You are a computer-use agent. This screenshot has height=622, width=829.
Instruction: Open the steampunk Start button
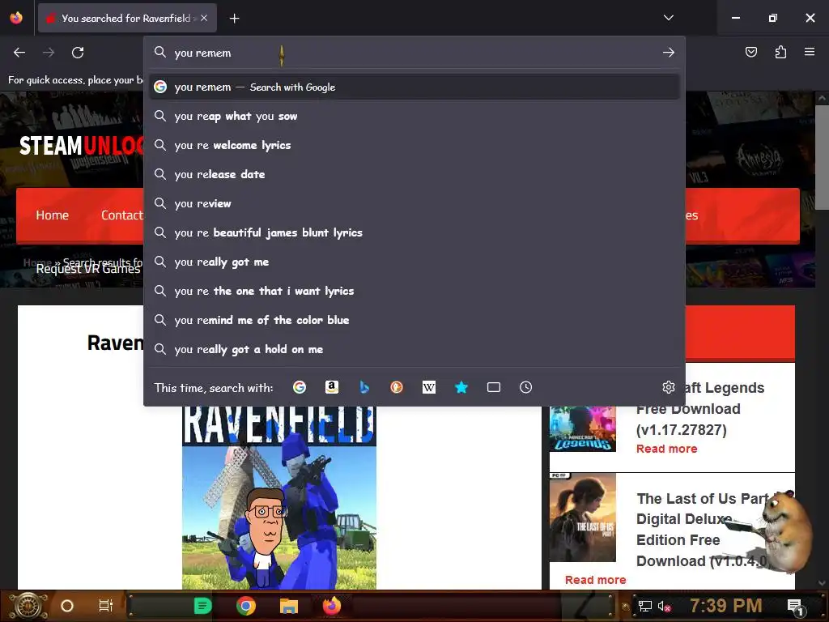click(28, 606)
